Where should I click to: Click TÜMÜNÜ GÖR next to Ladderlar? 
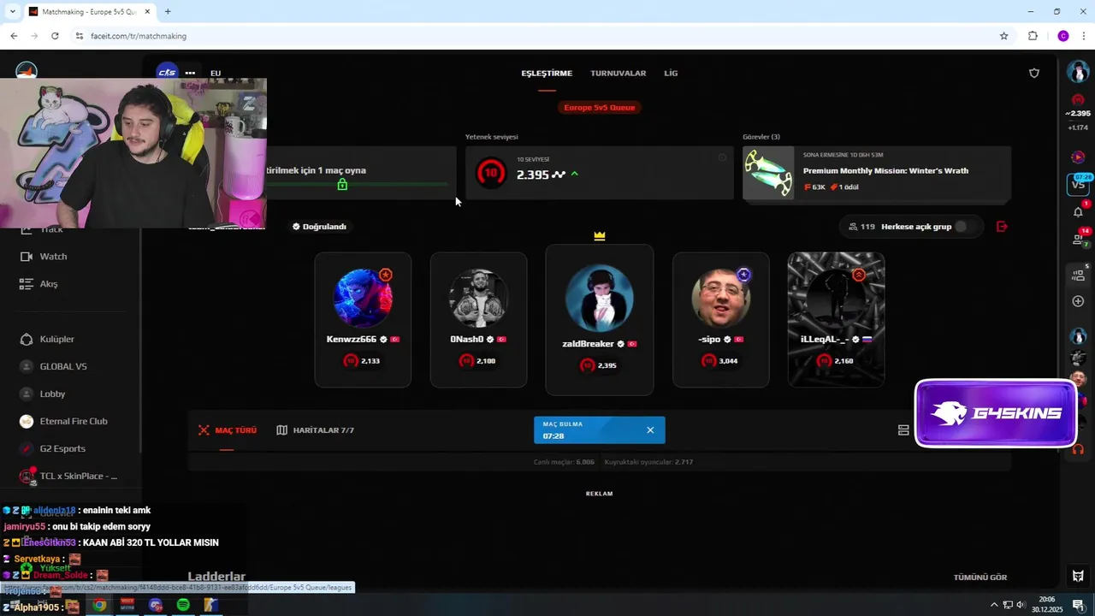click(980, 577)
